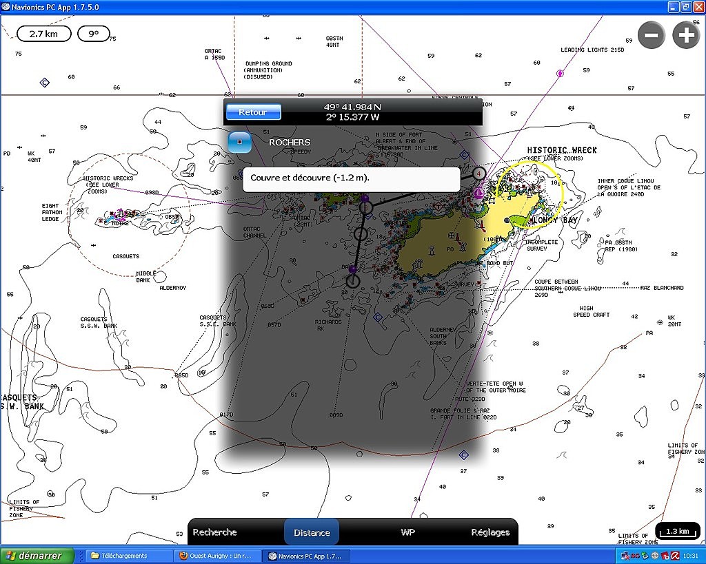Click the blue round marker beside Longy Bay
The width and height of the screenshot is (706, 564).
tap(507, 220)
